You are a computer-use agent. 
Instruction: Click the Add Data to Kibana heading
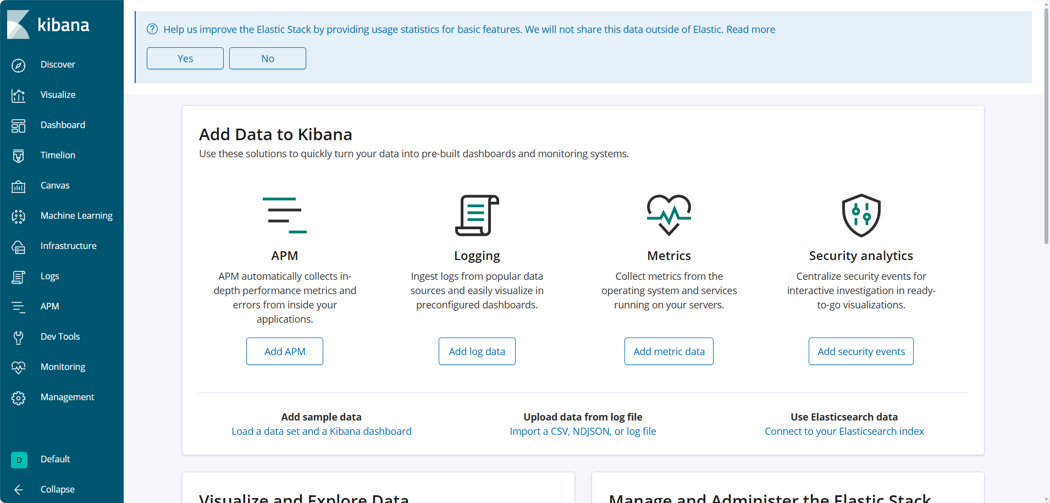click(x=275, y=134)
